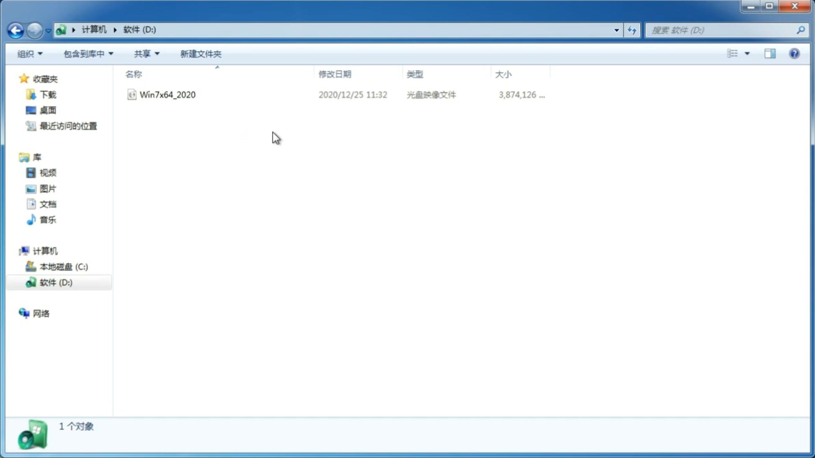Click 新建文件夹 button

[x=200, y=53]
